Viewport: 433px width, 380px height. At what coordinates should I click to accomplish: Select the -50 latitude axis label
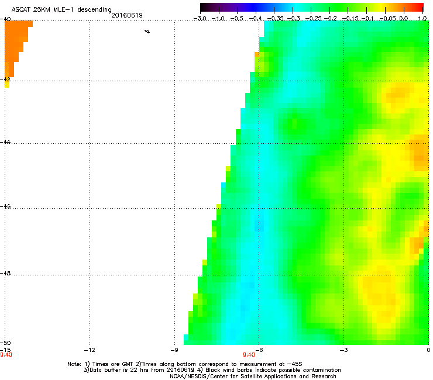(5, 343)
